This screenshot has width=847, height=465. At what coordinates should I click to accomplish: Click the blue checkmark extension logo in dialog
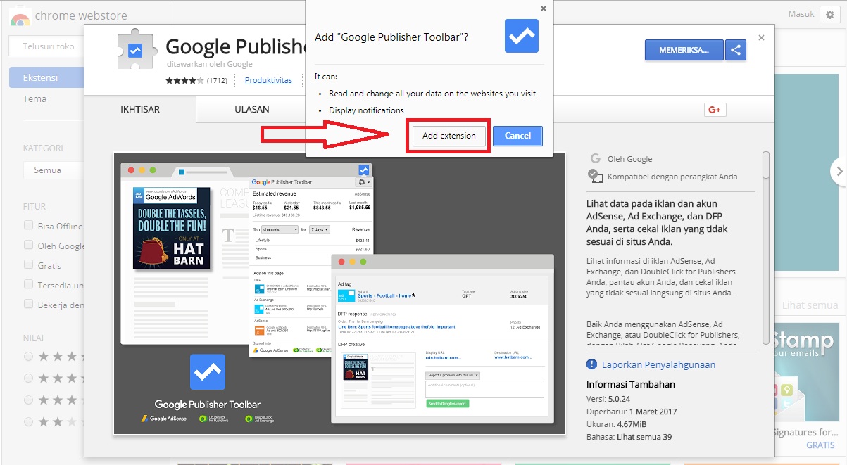pos(521,36)
